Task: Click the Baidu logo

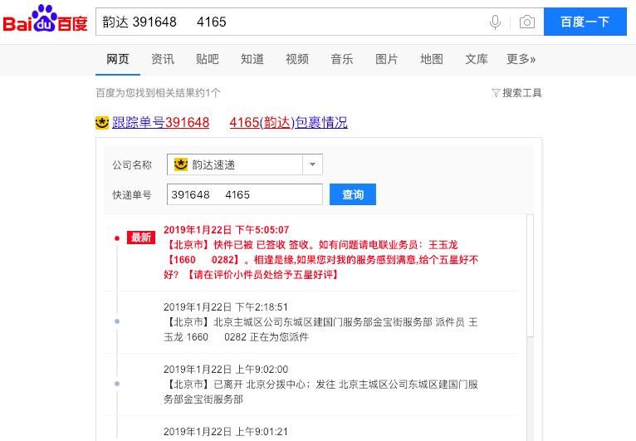Action: coord(45,19)
